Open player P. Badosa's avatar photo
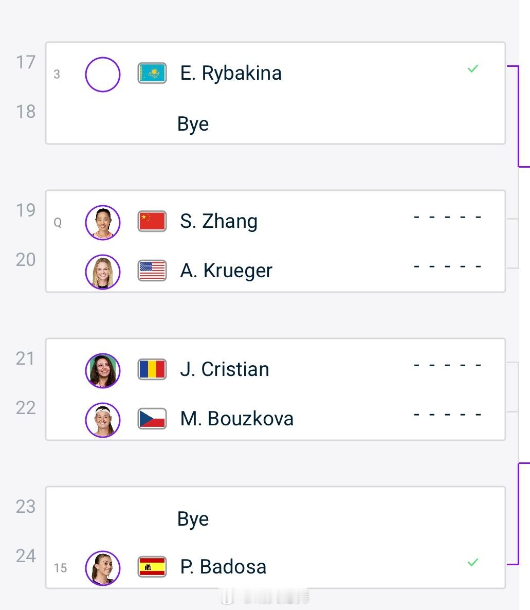Screen dimensions: 530x610 [x=102, y=568]
